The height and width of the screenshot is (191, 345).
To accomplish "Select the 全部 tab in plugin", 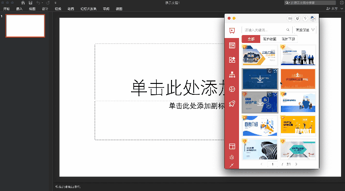I will pos(251,39).
